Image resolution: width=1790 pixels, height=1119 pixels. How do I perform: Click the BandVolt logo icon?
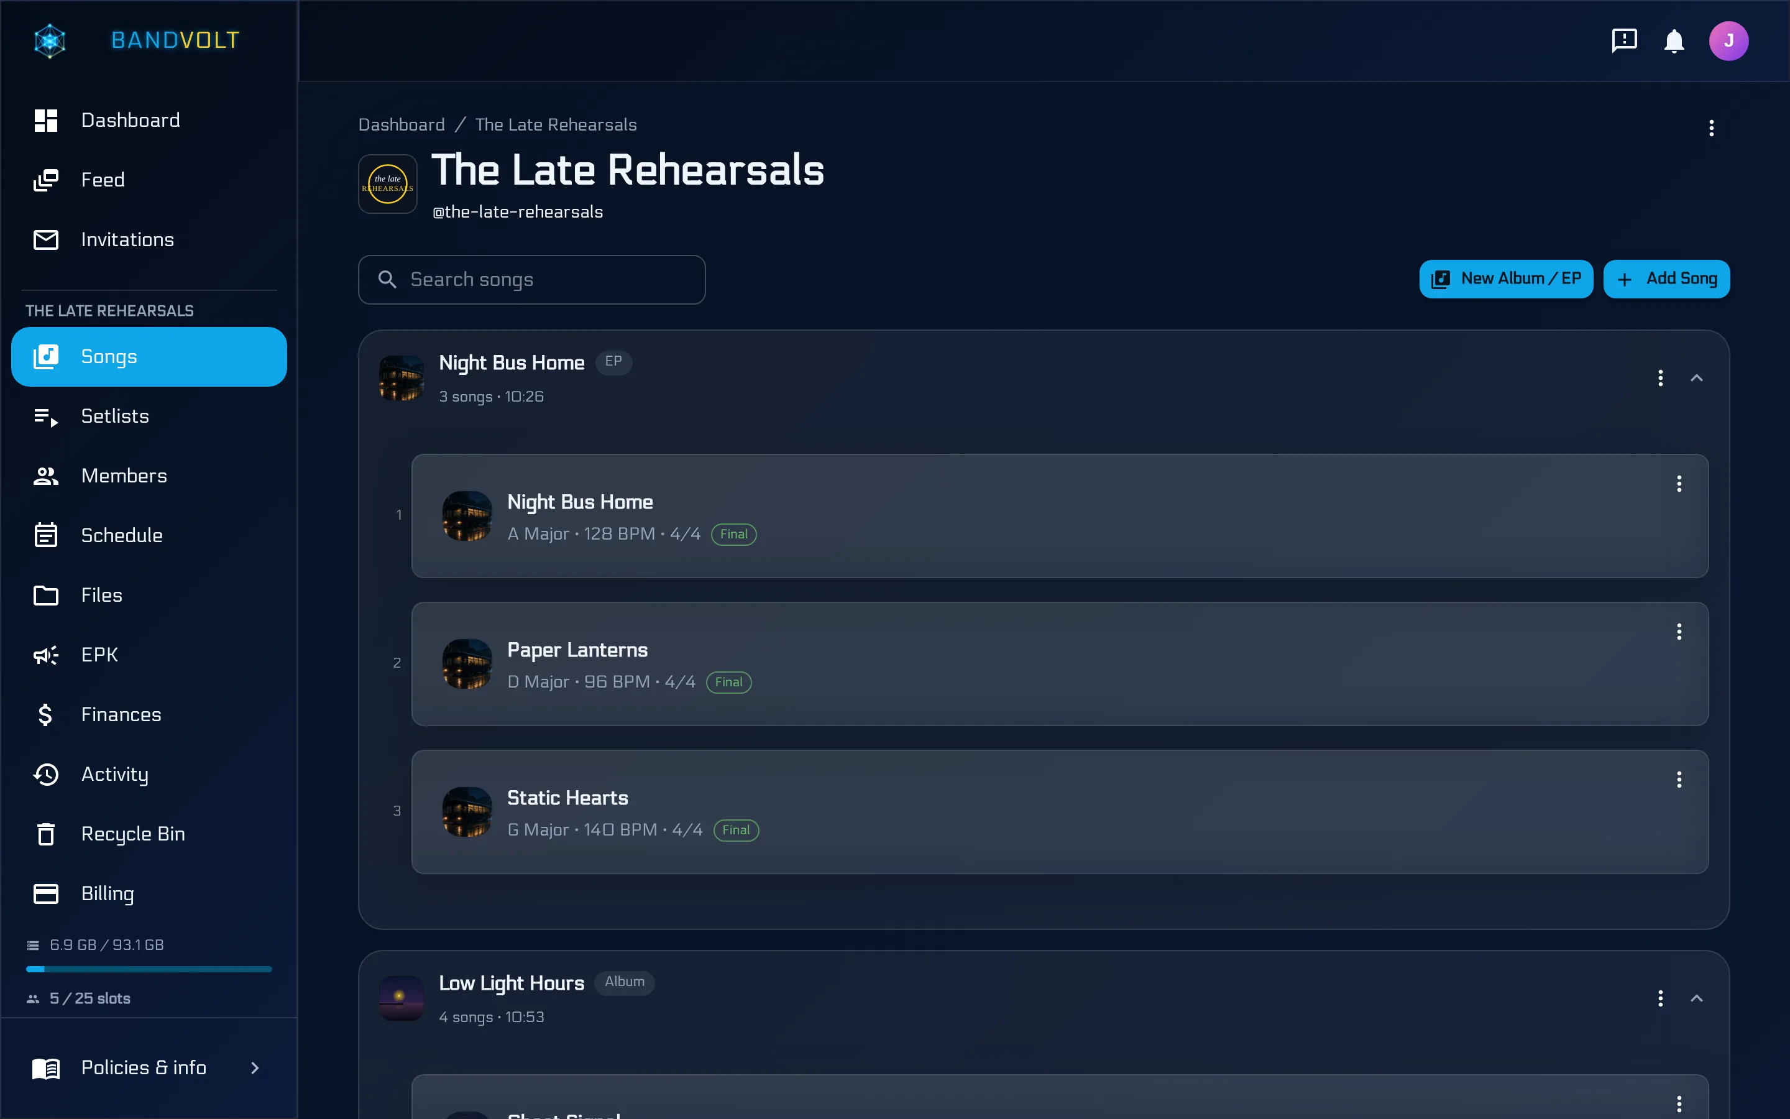(x=50, y=40)
